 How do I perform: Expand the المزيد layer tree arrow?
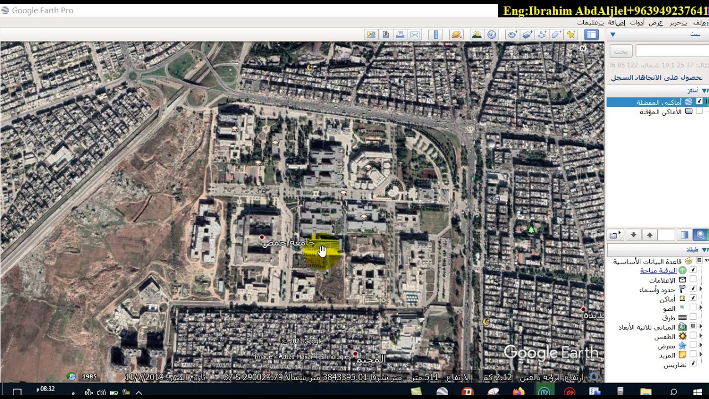[700, 355]
